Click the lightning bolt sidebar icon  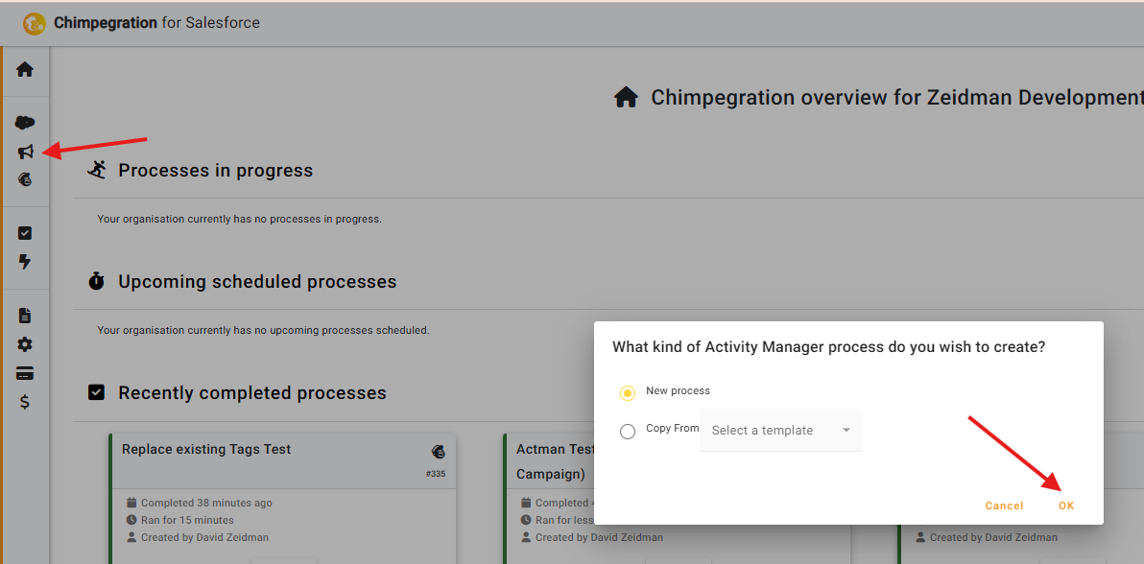click(25, 262)
